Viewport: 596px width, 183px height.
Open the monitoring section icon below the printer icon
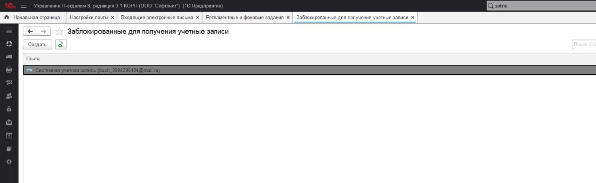click(x=9, y=83)
